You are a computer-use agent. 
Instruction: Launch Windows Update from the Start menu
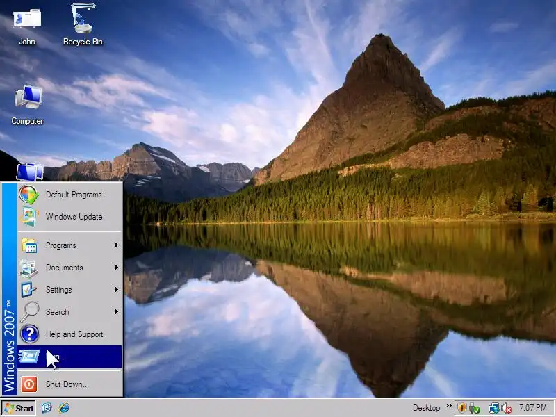69,217
